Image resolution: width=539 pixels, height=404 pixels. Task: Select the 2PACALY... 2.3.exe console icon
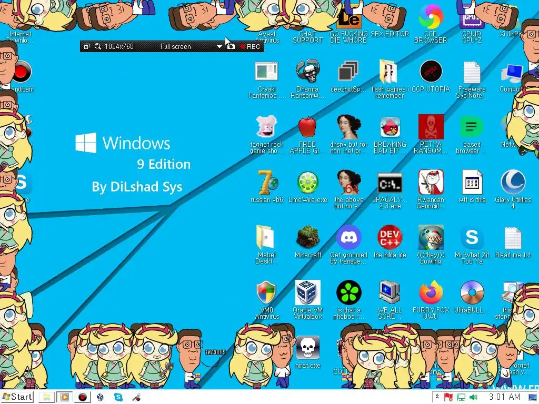pyautogui.click(x=390, y=190)
